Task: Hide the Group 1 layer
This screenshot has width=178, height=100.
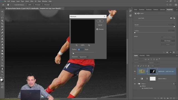Action: [x=135, y=84]
